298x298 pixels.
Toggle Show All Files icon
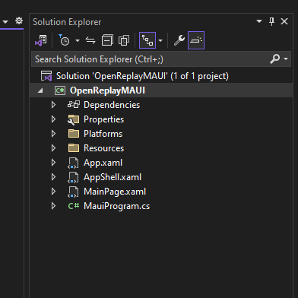point(124,40)
